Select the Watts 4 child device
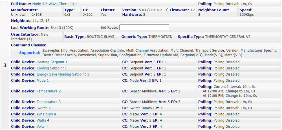Viewport: 282px width, 130px height. click(43, 120)
